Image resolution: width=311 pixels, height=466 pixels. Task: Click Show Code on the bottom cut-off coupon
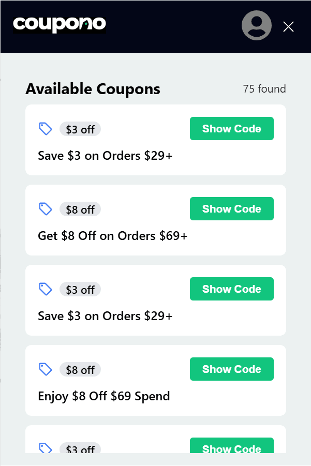pyautogui.click(x=231, y=448)
